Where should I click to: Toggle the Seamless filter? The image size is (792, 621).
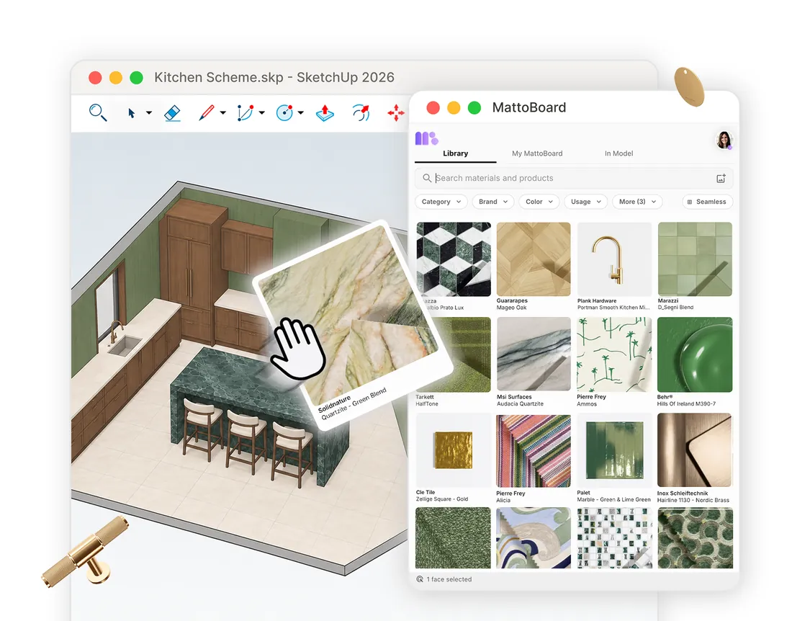pyautogui.click(x=707, y=202)
